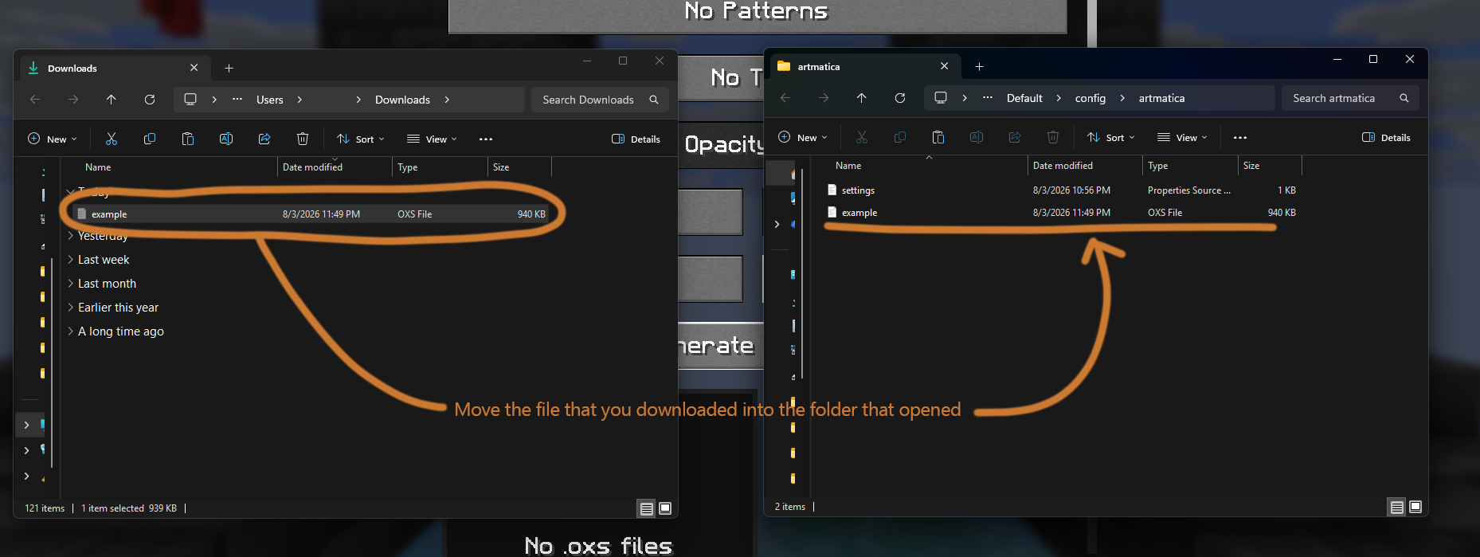
Task: Expand the A long time ago group
Action: pos(70,331)
